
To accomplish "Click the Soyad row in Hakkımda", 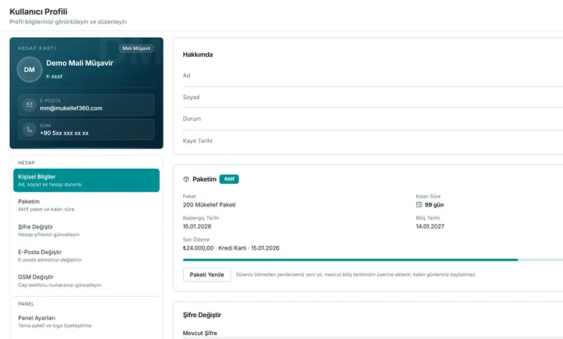I will 373,98.
